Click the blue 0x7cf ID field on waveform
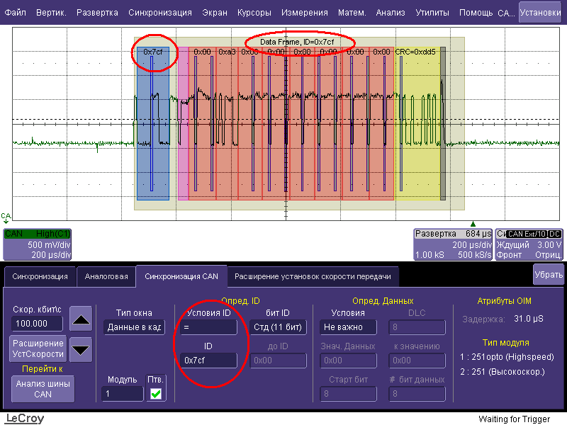Viewport: 567px width, 425px height. [153, 127]
